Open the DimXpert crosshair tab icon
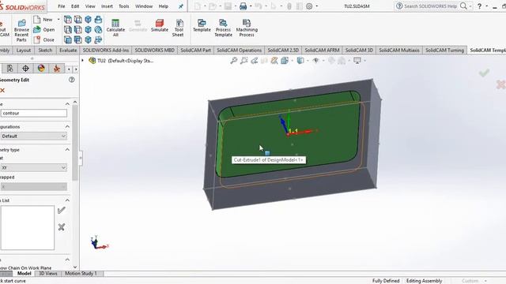Screen dimensions: 506x284 click(25, 69)
